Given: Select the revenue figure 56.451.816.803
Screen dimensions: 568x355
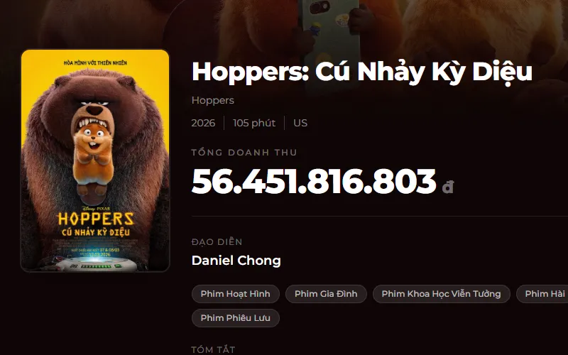Looking at the screenshot, I should (314, 181).
